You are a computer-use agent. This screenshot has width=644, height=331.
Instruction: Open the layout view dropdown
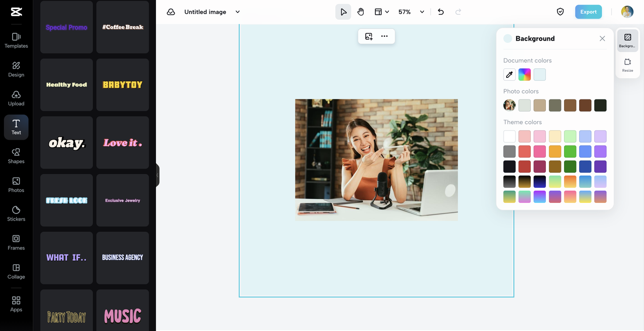[382, 12]
